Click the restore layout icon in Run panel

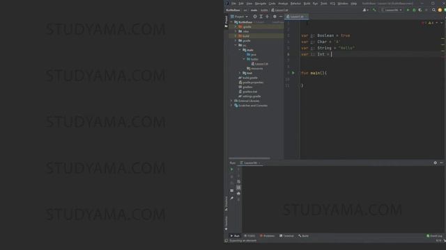(232, 190)
